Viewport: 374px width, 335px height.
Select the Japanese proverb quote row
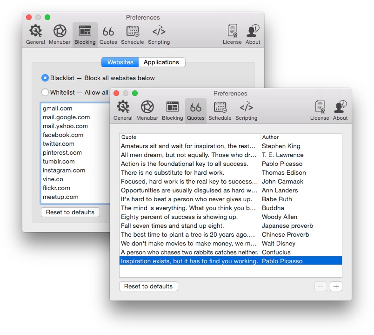pos(231,226)
